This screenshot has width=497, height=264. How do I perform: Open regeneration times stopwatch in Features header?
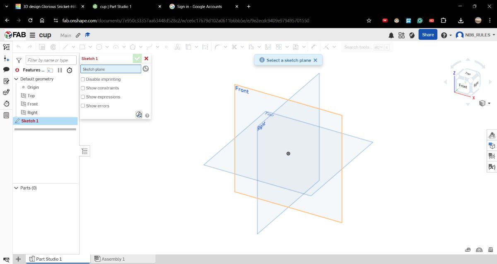(70, 70)
